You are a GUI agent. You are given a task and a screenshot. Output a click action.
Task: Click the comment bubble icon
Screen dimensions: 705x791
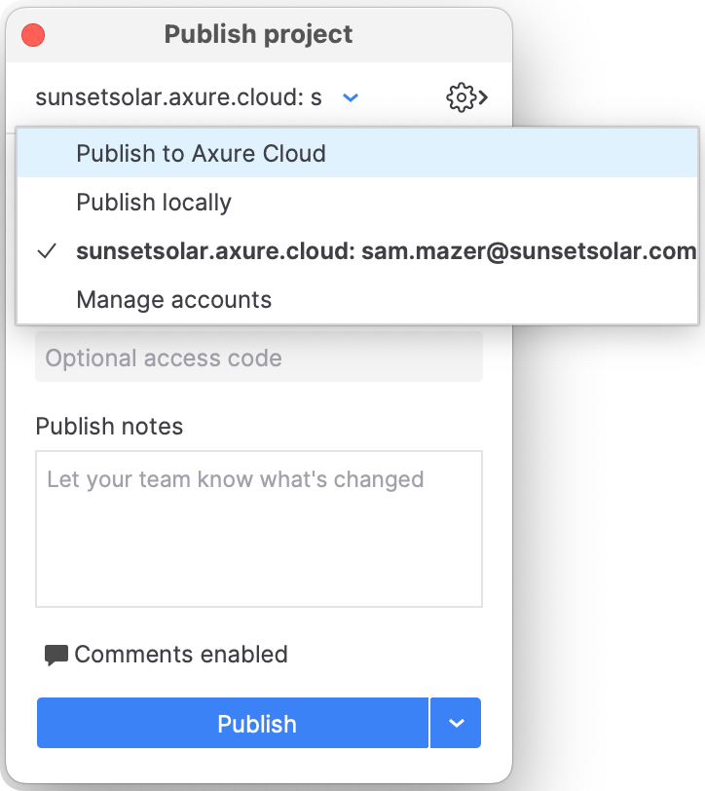(x=56, y=655)
